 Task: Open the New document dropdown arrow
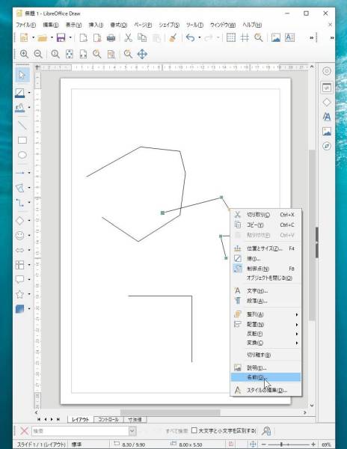click(x=33, y=38)
